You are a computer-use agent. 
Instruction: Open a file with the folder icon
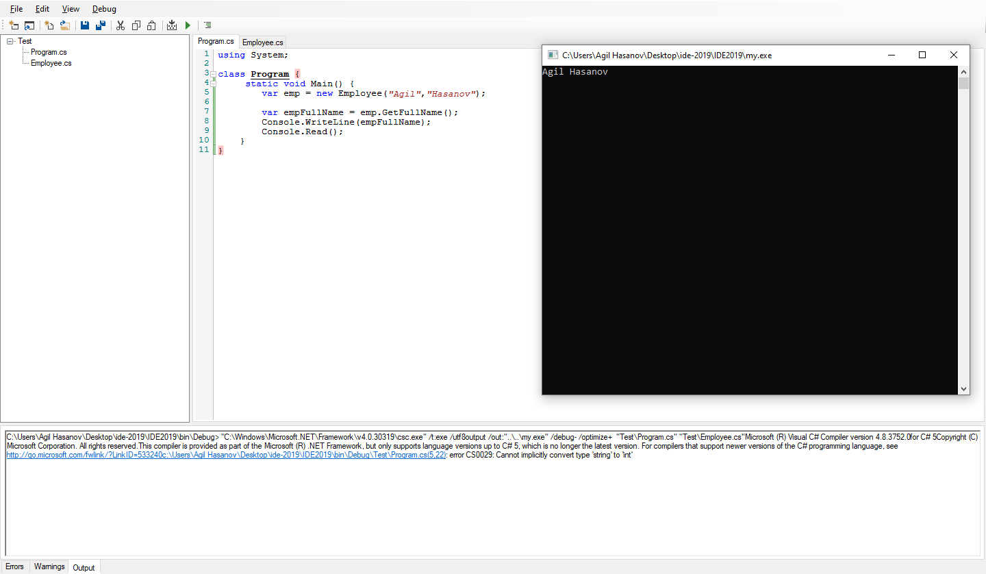coord(64,25)
